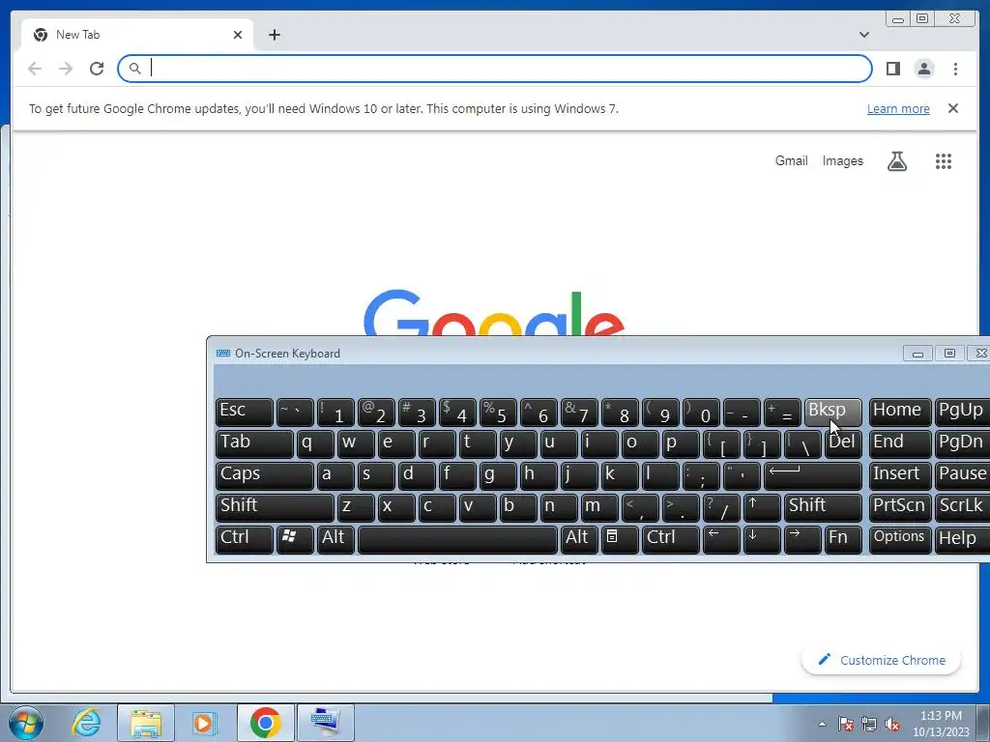
Task: Go forward in Chrome
Action: 66,69
